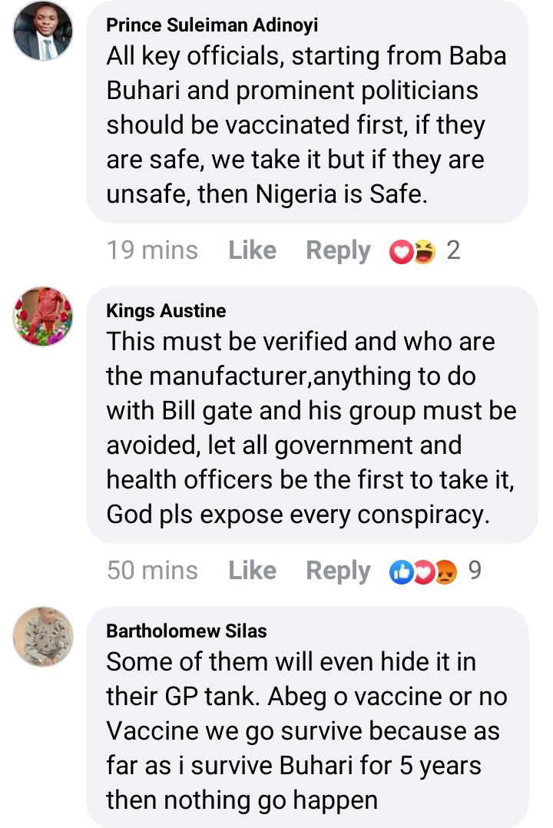
Task: Click the thumbs-up reaction icon on Kings Austine's comment
Action: (x=401, y=572)
